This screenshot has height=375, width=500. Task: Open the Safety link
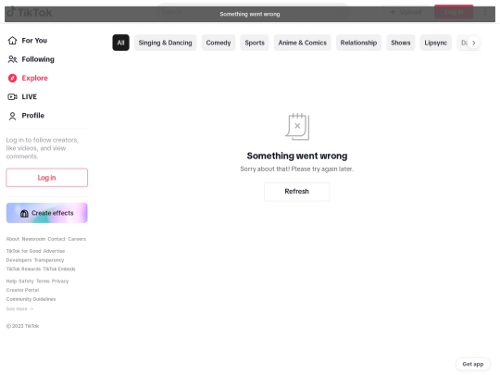26,281
